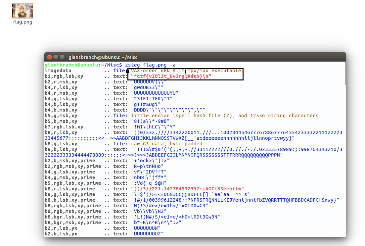Click the text "Vb\\Vb\\N2"
The height and width of the screenshot is (246, 365).
[x=149, y=211]
